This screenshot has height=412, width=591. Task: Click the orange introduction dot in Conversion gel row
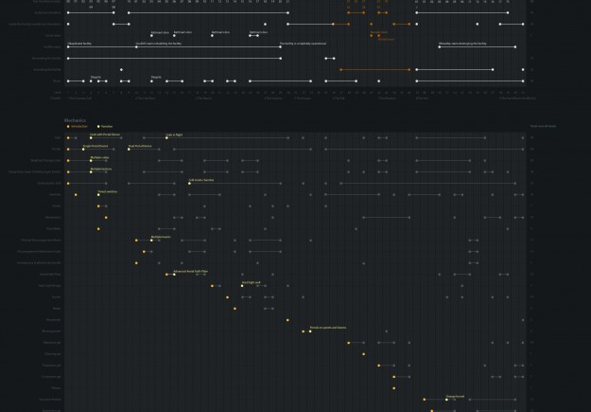[394, 377]
